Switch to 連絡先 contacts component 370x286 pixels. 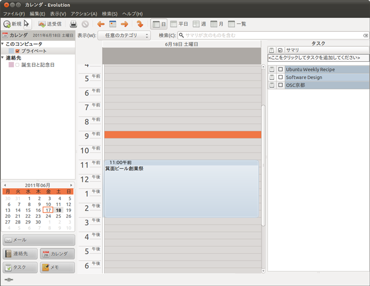(20, 254)
